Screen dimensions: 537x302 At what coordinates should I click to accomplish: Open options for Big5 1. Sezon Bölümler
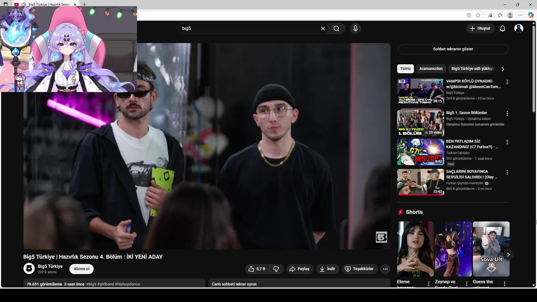[x=507, y=114]
